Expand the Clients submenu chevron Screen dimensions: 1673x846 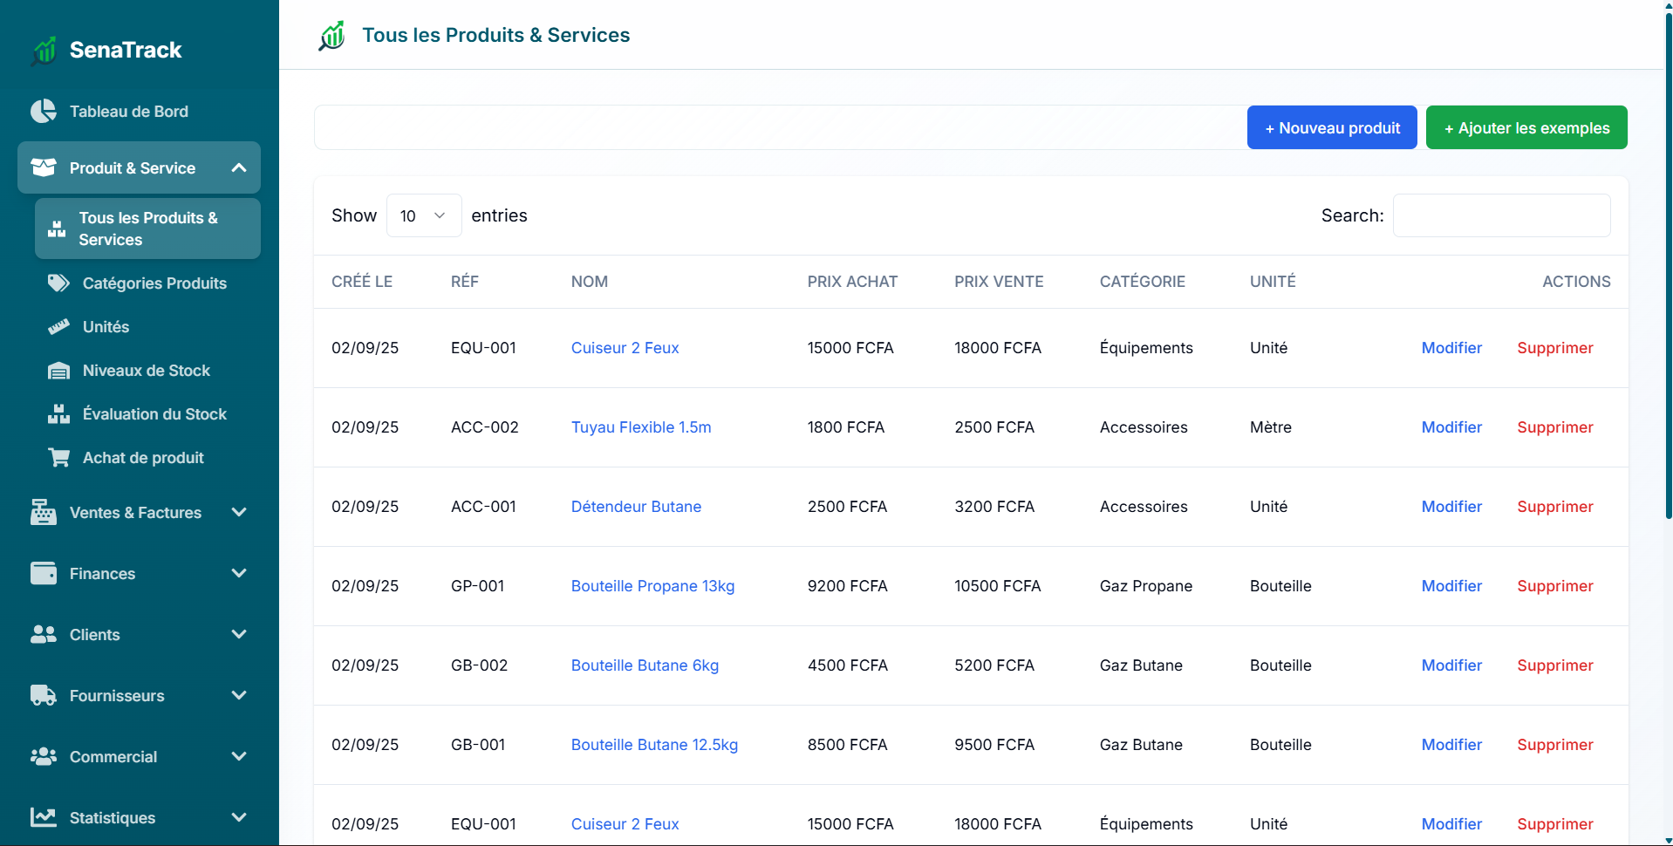pos(239,635)
